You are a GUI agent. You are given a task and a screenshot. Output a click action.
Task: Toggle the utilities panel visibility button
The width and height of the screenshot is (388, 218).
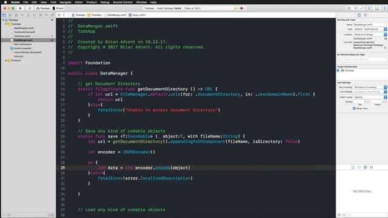click(383, 8)
